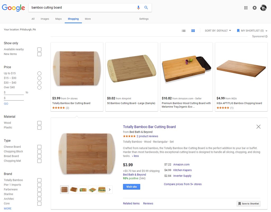Click the Visit site button

pyautogui.click(x=132, y=187)
